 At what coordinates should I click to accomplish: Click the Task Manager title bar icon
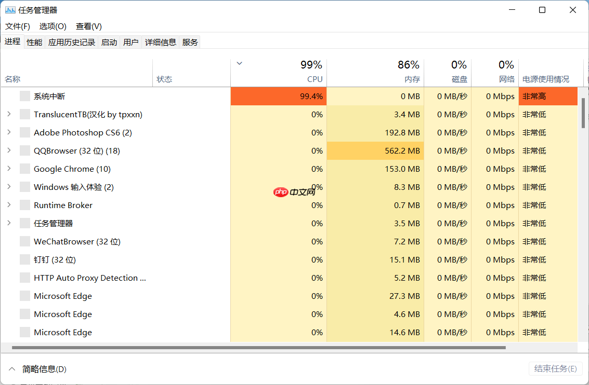10,10
